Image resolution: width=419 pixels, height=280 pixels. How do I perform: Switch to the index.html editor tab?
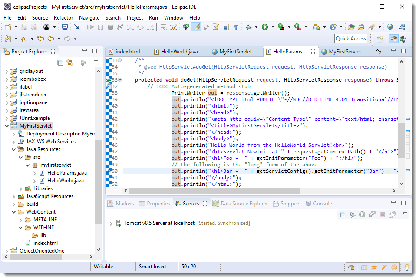124,52
